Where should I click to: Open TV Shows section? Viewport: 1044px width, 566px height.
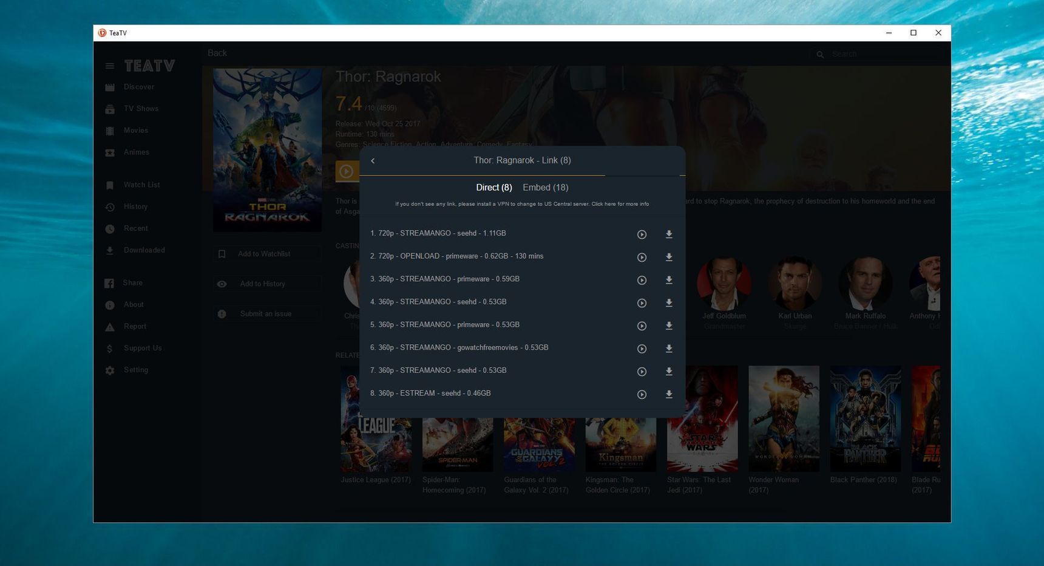tap(141, 109)
